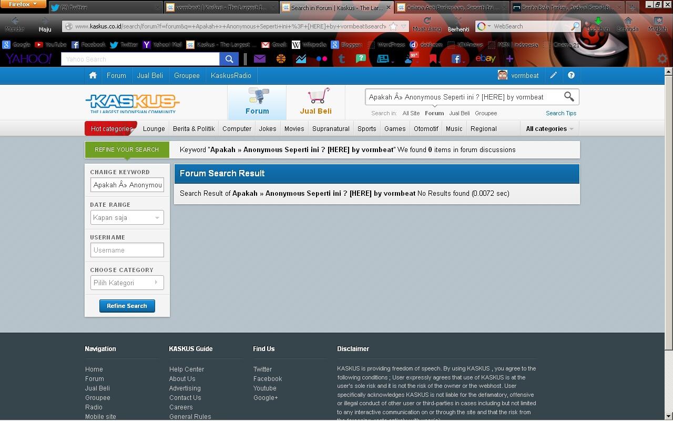The image size is (673, 421).
Task: Switch to the 'Celana Anti Perkosaan' browser tab
Action: (x=452, y=7)
